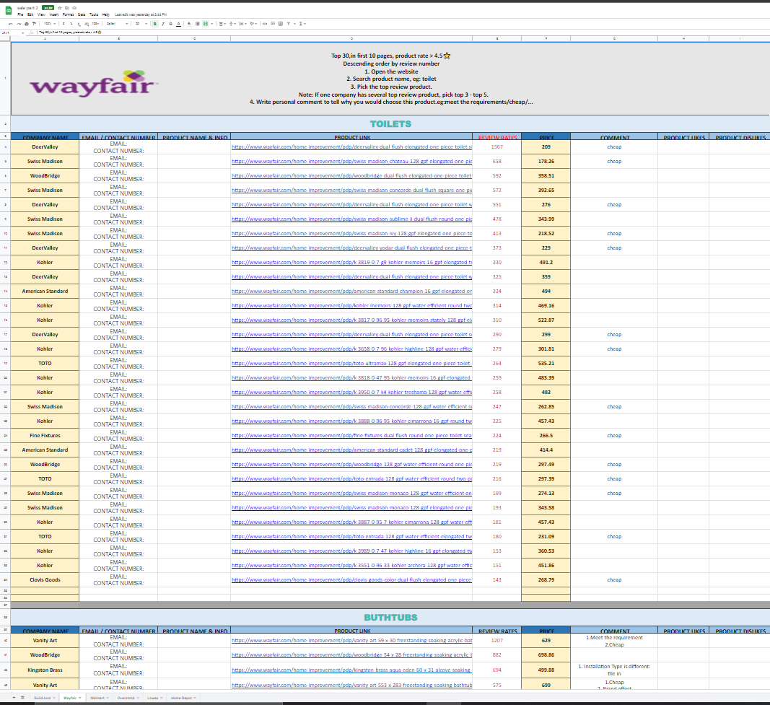Open the Format menu
770x705 pixels.
click(69, 14)
